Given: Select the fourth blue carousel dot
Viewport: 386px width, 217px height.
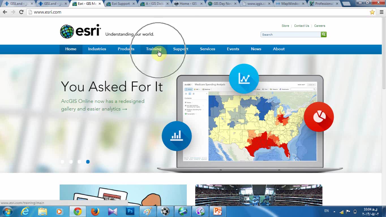Looking at the screenshot, I should click(x=88, y=162).
